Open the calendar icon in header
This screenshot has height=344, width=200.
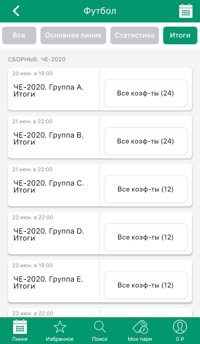(186, 11)
